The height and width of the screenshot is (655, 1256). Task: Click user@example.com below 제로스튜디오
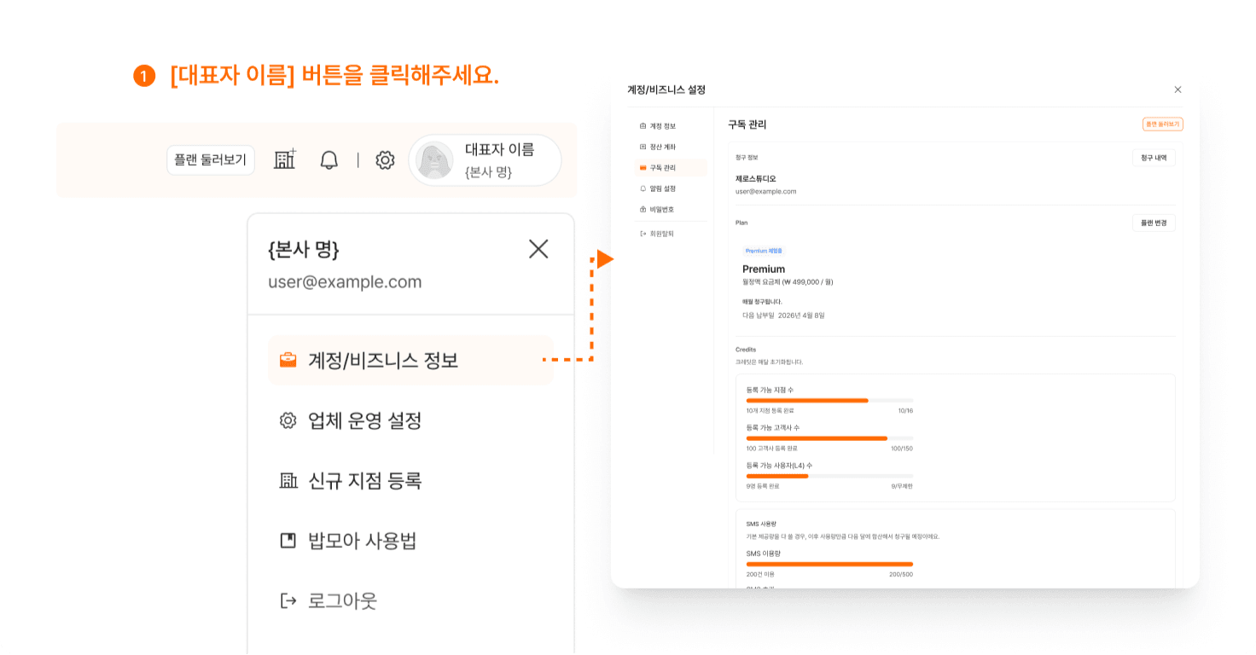tap(765, 191)
